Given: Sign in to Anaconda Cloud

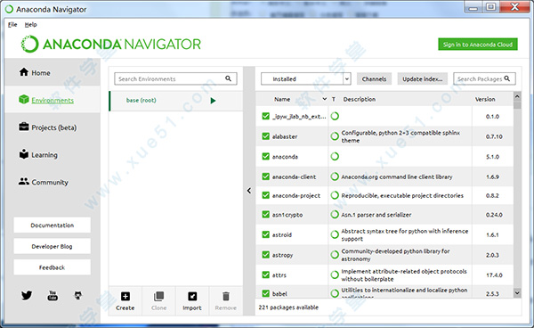Looking at the screenshot, I should coord(478,45).
